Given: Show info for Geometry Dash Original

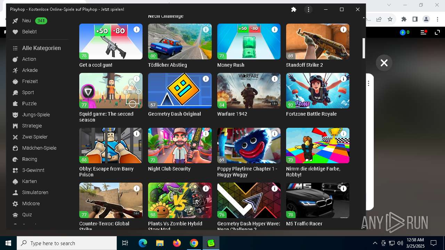Looking at the screenshot, I should click(206, 79).
